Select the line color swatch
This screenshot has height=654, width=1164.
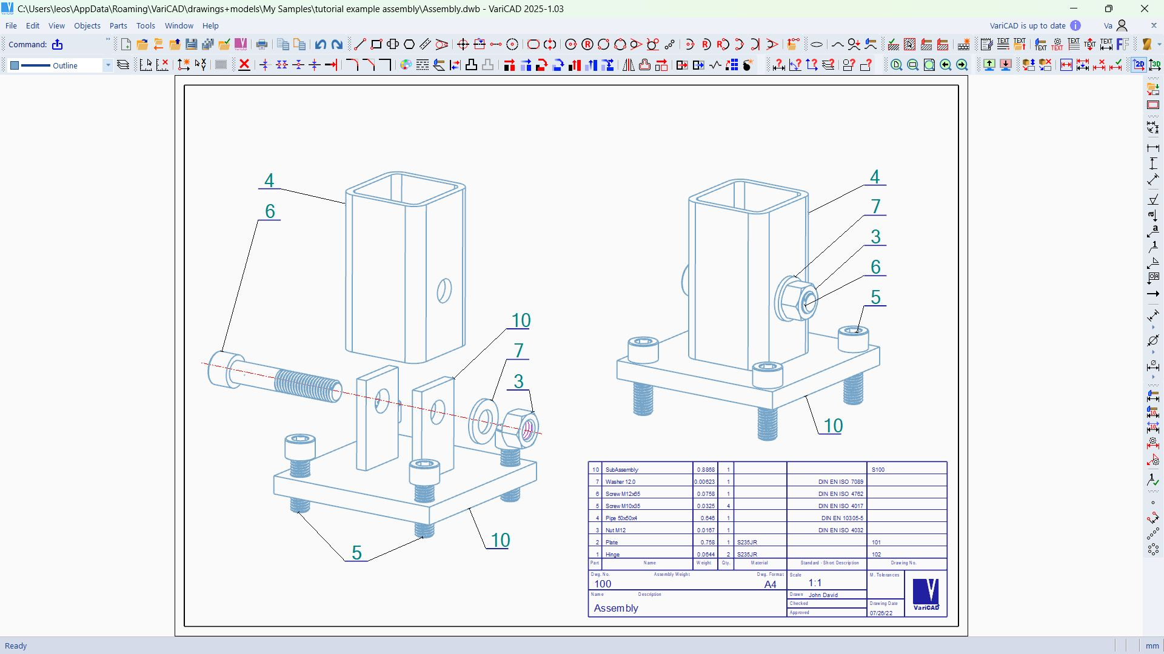click(14, 65)
